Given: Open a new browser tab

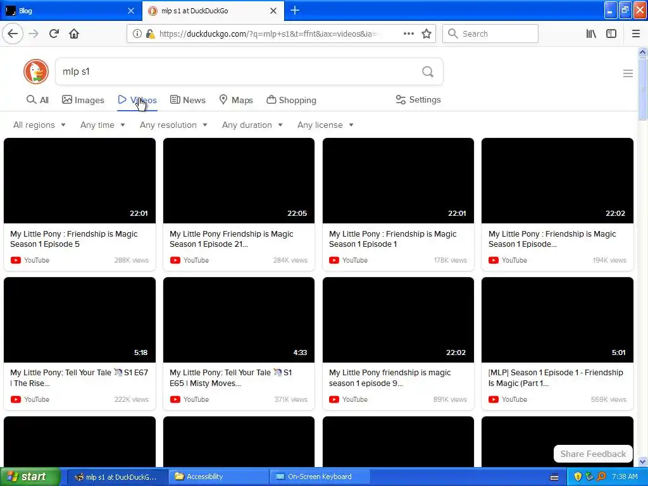Looking at the screenshot, I should (295, 10).
